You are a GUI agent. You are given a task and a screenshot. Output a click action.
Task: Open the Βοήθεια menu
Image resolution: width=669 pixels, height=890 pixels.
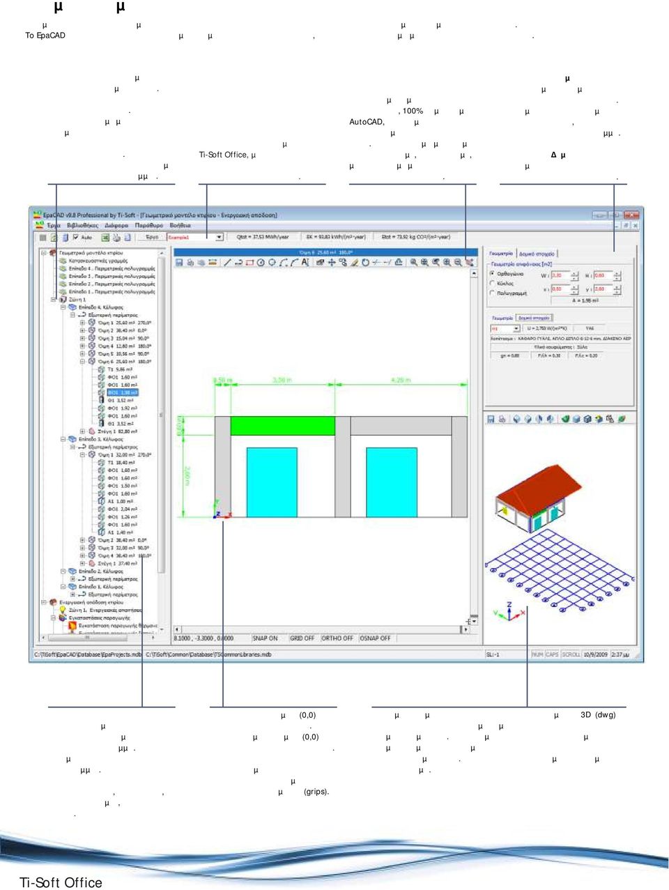click(180, 226)
